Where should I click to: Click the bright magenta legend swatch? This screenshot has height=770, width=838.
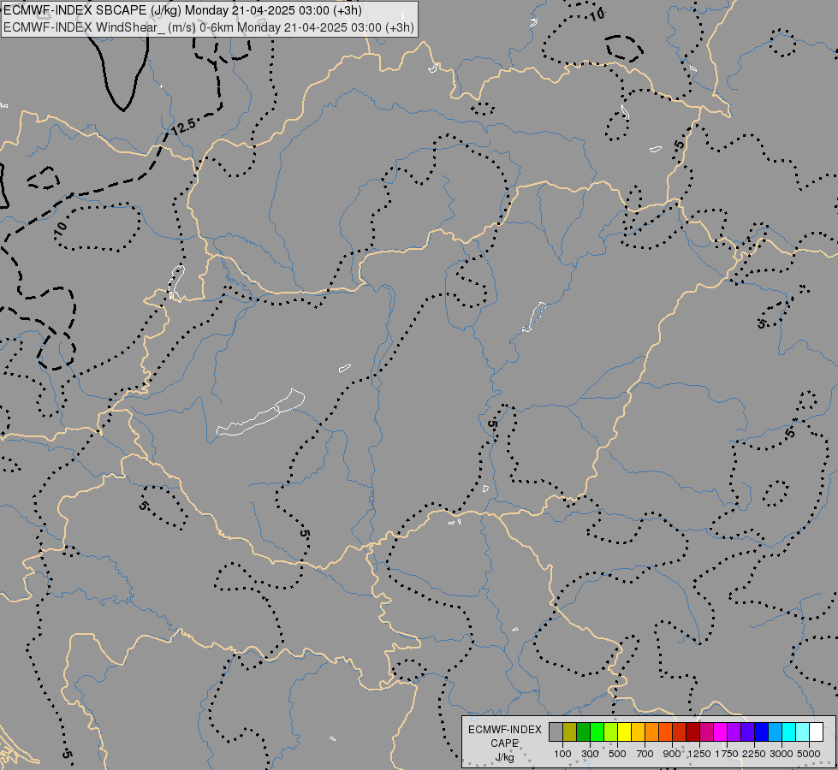click(x=720, y=731)
